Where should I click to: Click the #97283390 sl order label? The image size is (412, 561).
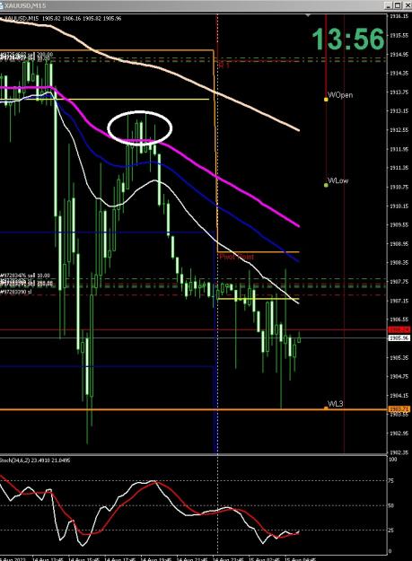click(16, 292)
